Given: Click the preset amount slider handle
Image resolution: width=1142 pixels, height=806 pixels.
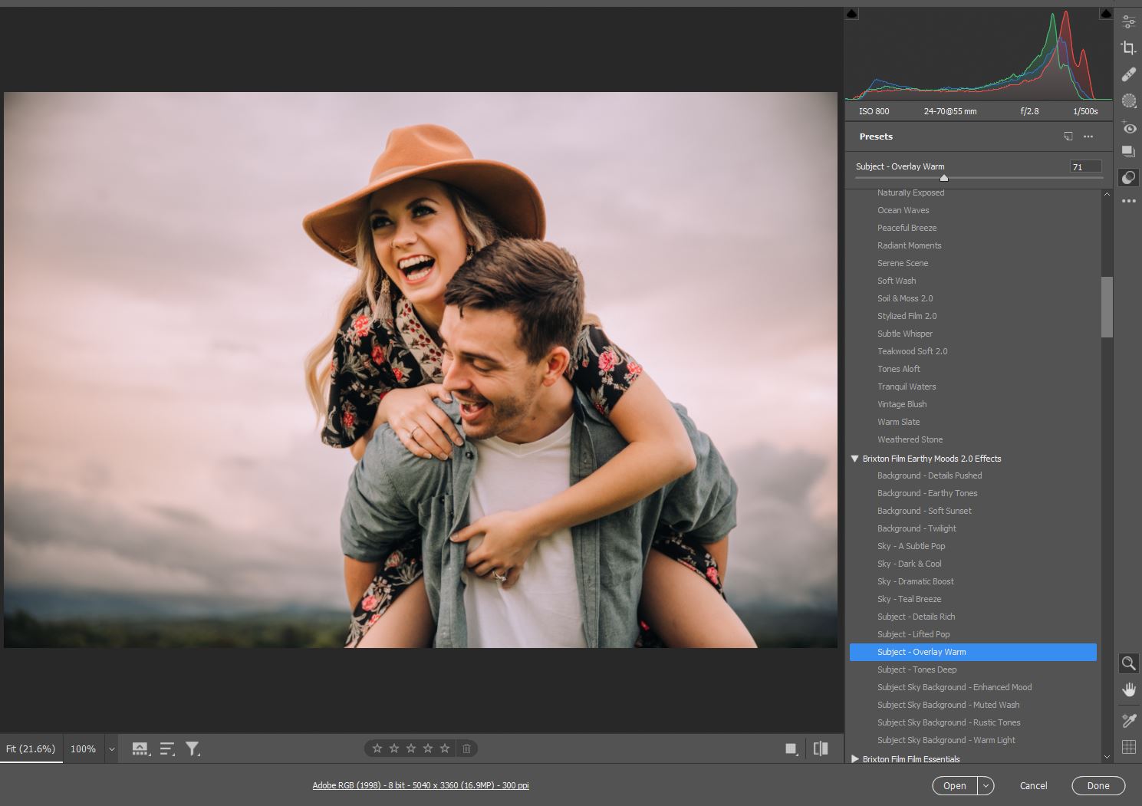Looking at the screenshot, I should tap(943, 178).
